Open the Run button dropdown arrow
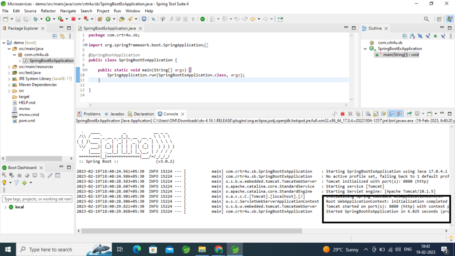This screenshot has width=455, height=256. [54, 19]
